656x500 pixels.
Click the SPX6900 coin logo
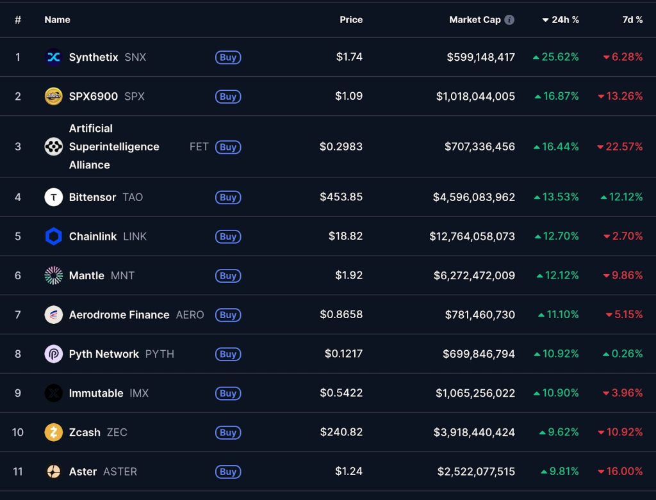(x=53, y=96)
